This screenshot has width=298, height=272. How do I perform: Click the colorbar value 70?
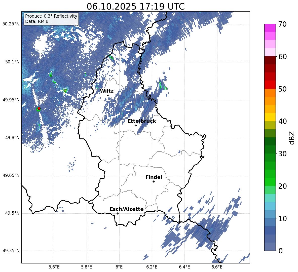[282, 24]
